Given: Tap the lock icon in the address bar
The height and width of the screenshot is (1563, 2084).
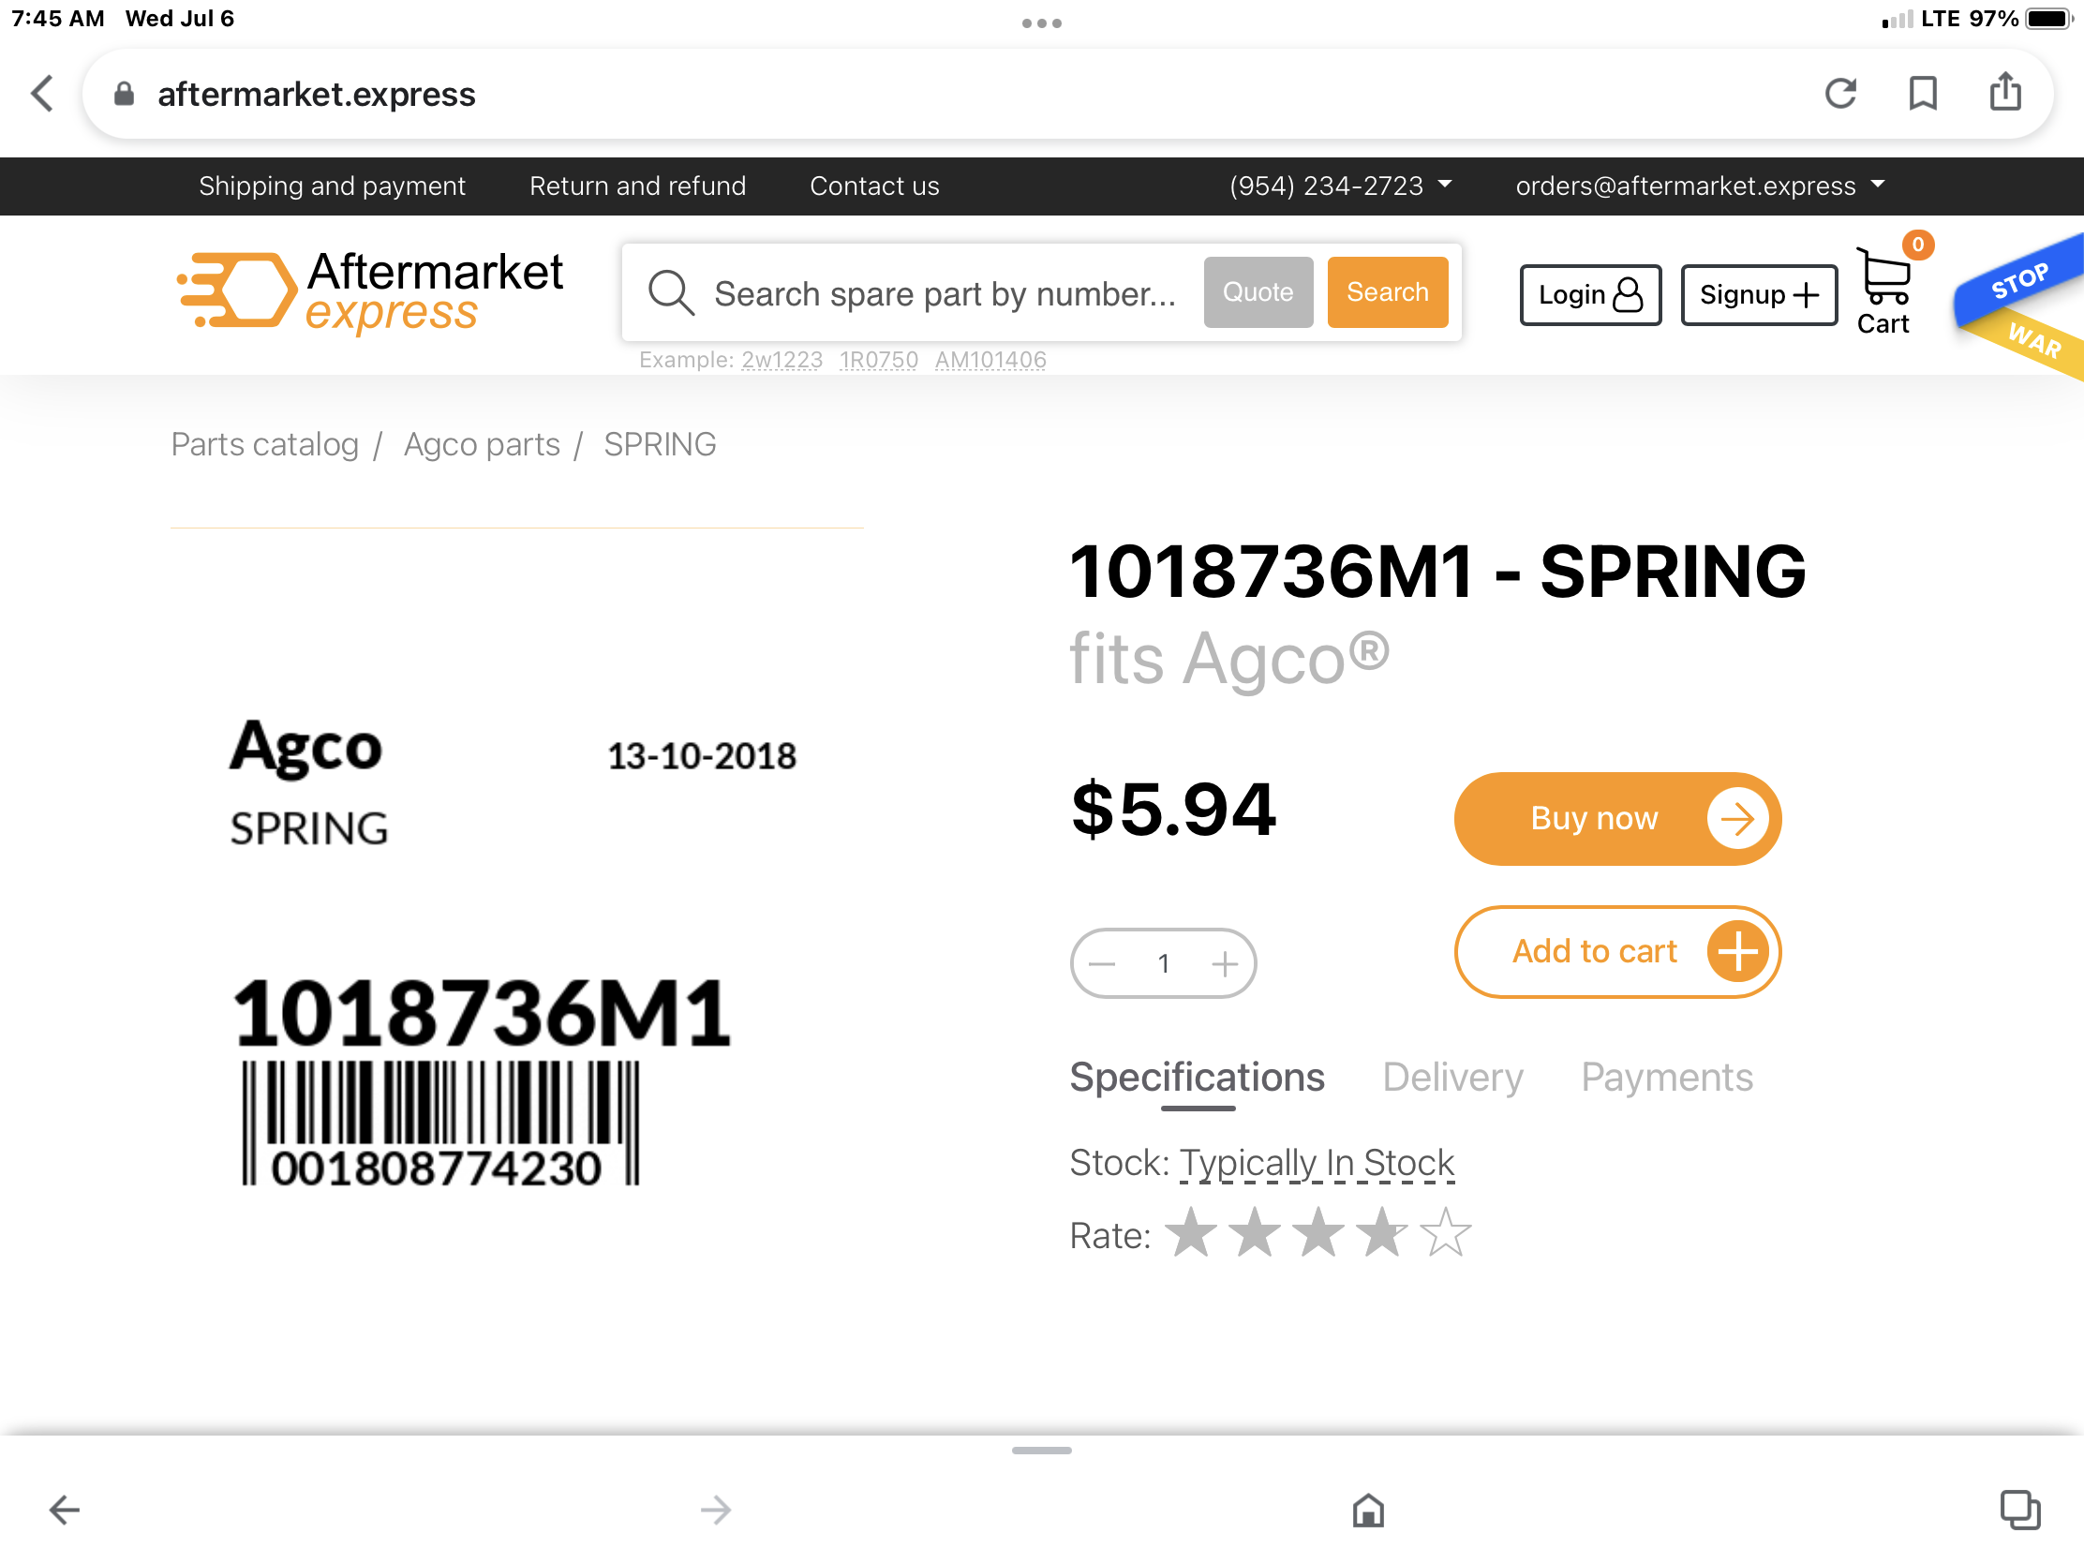Looking at the screenshot, I should [x=124, y=94].
